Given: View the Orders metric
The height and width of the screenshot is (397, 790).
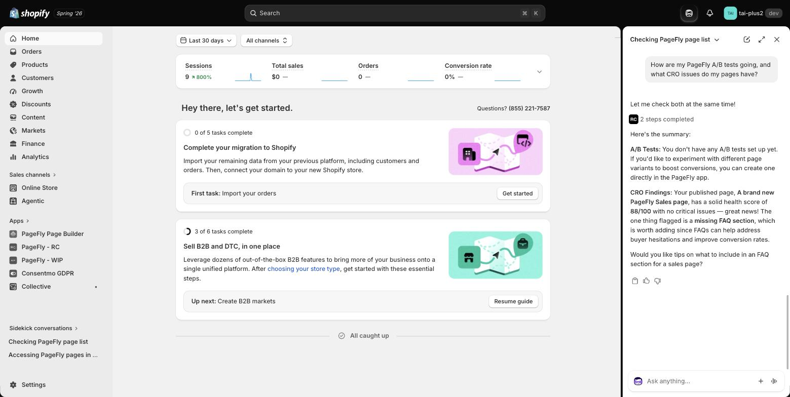Looking at the screenshot, I should (396, 71).
